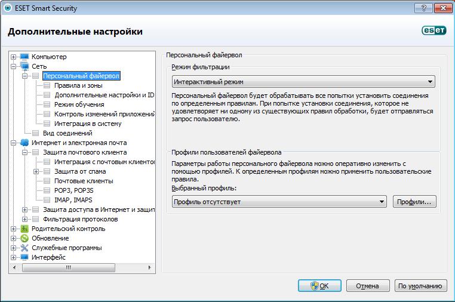The width and height of the screenshot is (455, 302).
Task: Click the page icon beside Персональный файервол
Action: pos(36,76)
